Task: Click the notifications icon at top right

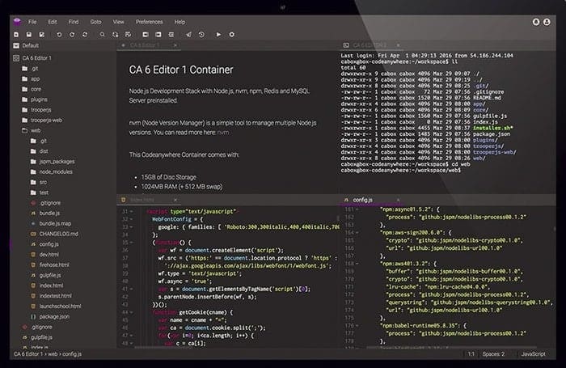Action: coord(536,22)
